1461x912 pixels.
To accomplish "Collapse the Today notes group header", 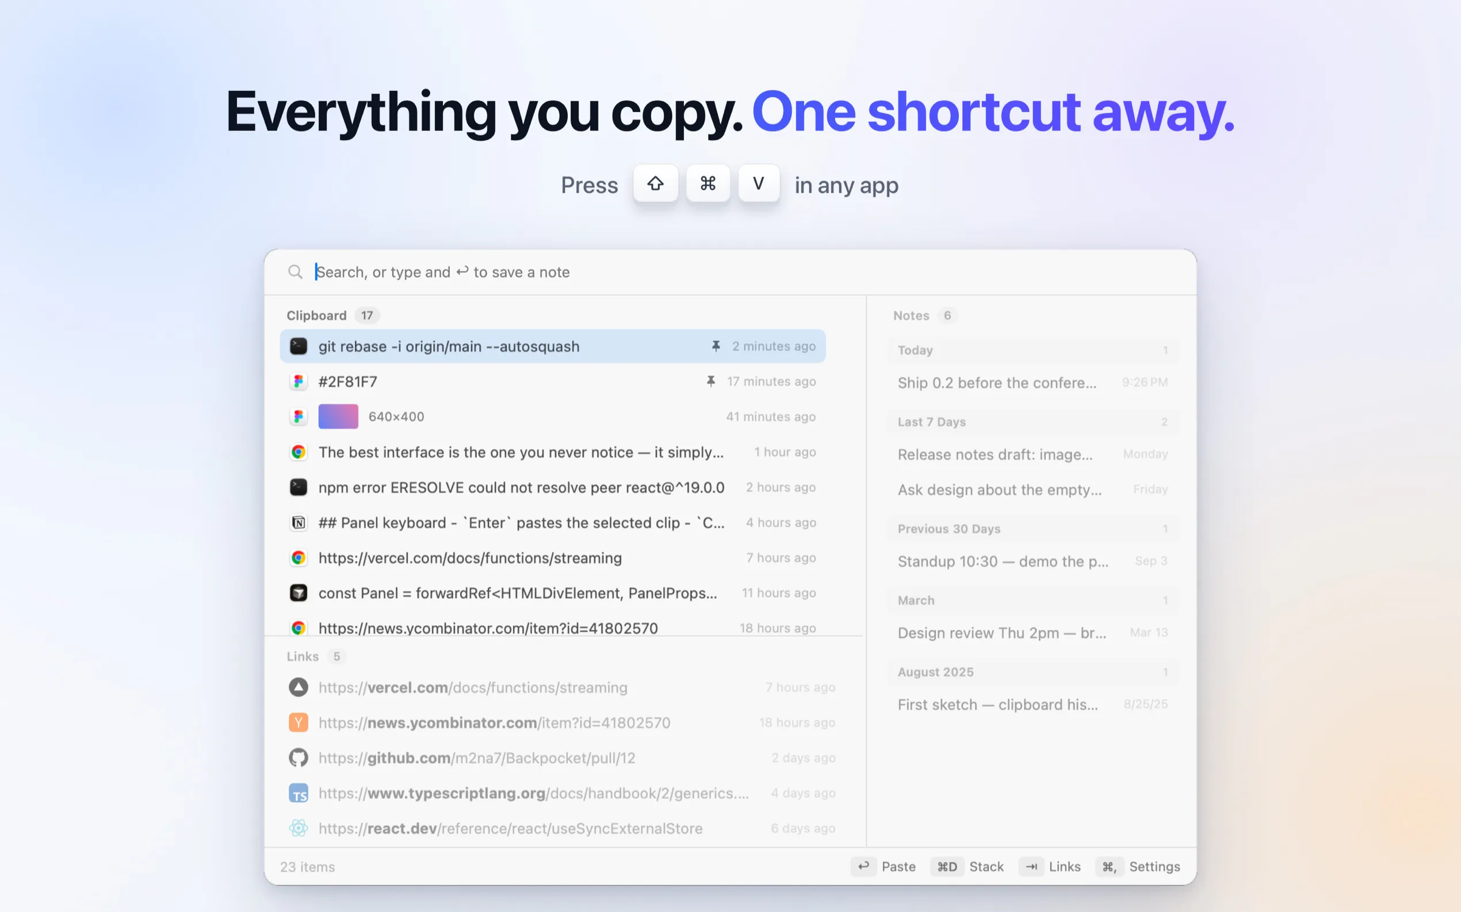I will tap(1032, 351).
